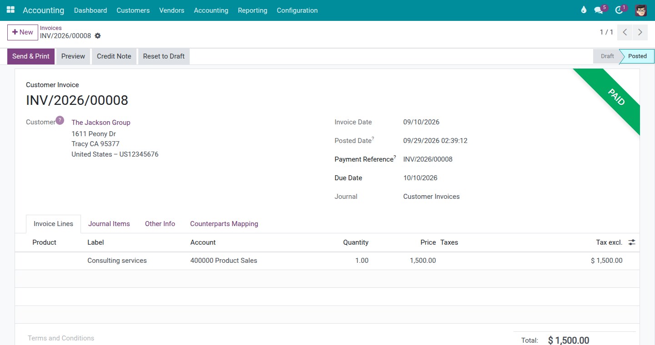Open the Accounting menu in navbar
The width and height of the screenshot is (655, 345).
click(x=211, y=10)
